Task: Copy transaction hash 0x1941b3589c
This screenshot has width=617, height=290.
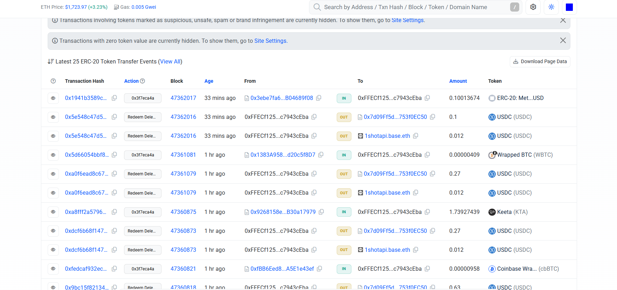Action: click(114, 98)
